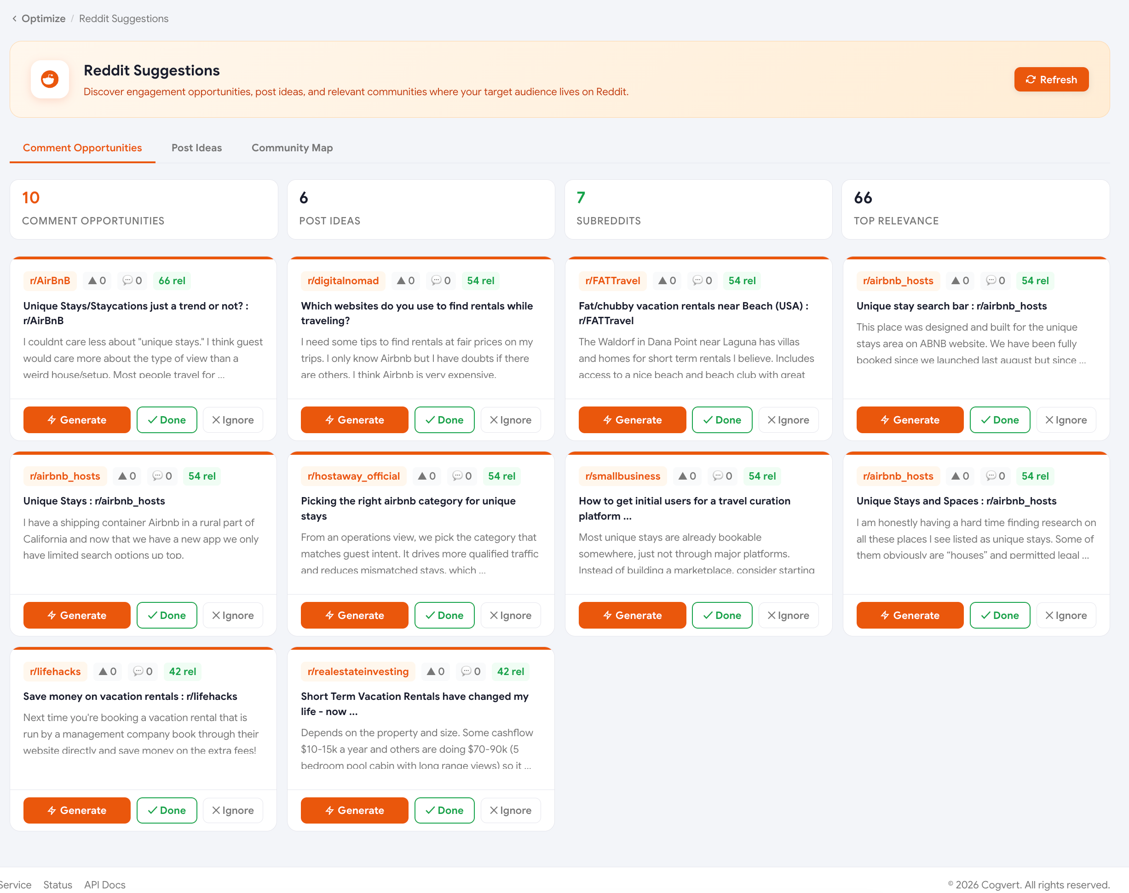Generate comment for Unique Stays and Spaces post
Viewport: 1129px width, 893px height.
click(x=910, y=615)
